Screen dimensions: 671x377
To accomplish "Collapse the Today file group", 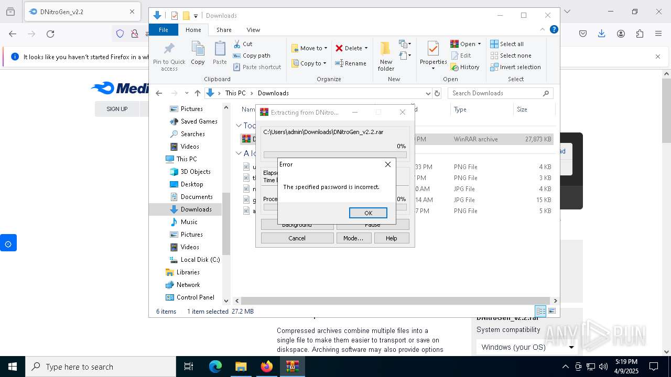I will (x=239, y=126).
